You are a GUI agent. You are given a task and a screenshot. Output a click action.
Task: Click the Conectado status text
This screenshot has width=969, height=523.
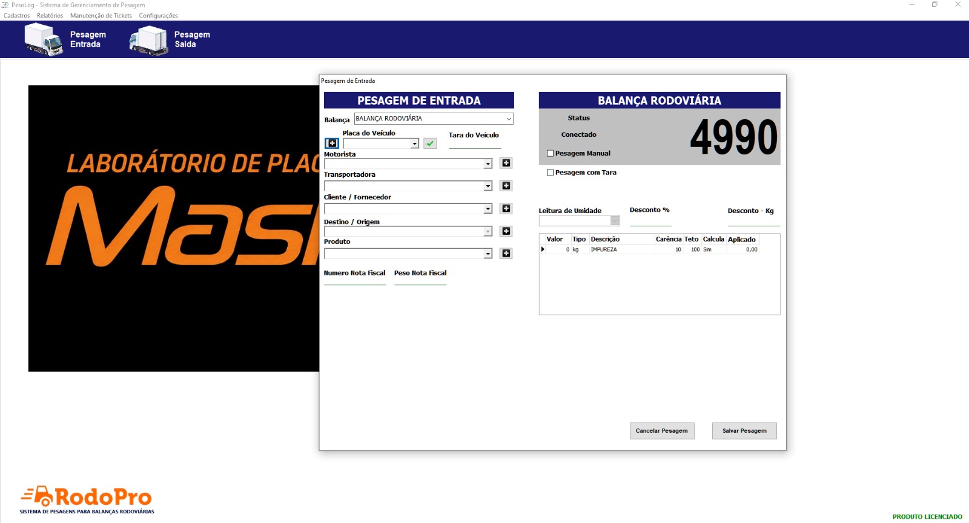point(578,134)
